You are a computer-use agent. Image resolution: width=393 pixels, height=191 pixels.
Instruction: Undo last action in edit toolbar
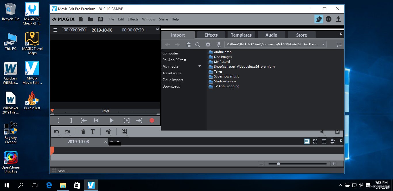point(57,132)
